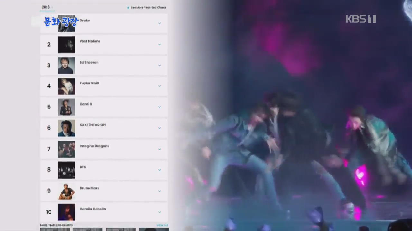
Task: Click the rank number 8
Action: point(49,170)
